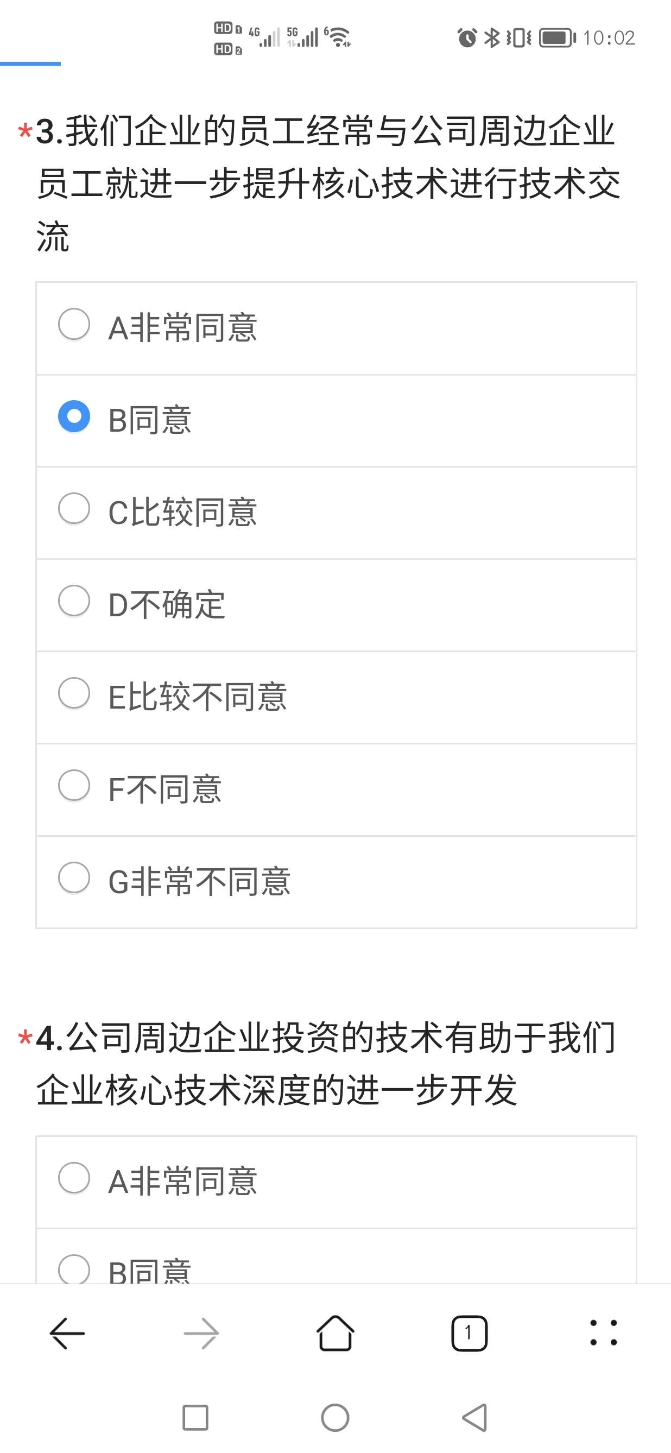Tap the browser back arrow icon
The height and width of the screenshot is (1453, 671).
click(67, 1333)
